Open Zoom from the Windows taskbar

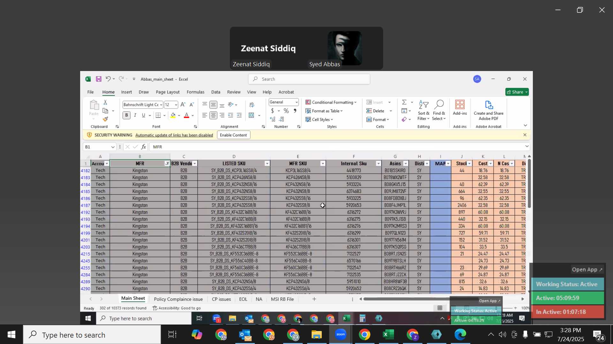pyautogui.click(x=341, y=334)
